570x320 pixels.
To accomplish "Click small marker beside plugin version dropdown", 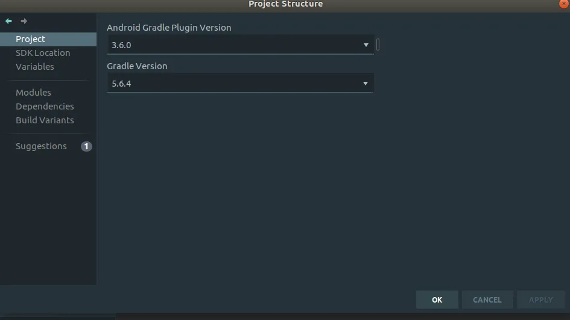I will pyautogui.click(x=378, y=45).
